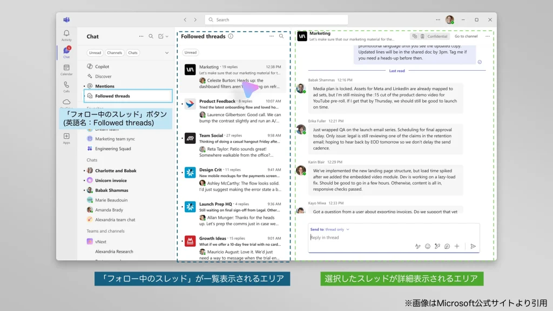Toggle Unread filter in Followed threads
Image resolution: width=553 pixels, height=311 pixels.
[191, 52]
